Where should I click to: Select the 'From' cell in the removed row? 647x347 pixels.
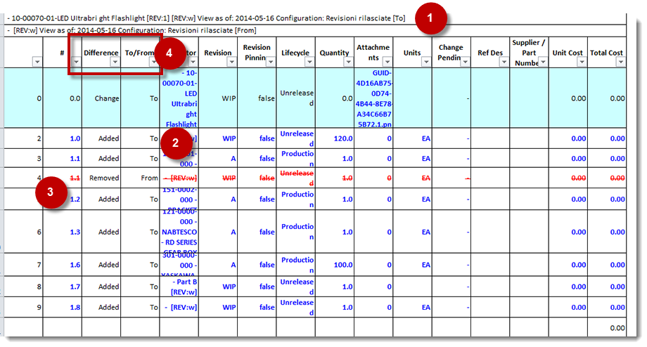pyautogui.click(x=140, y=178)
